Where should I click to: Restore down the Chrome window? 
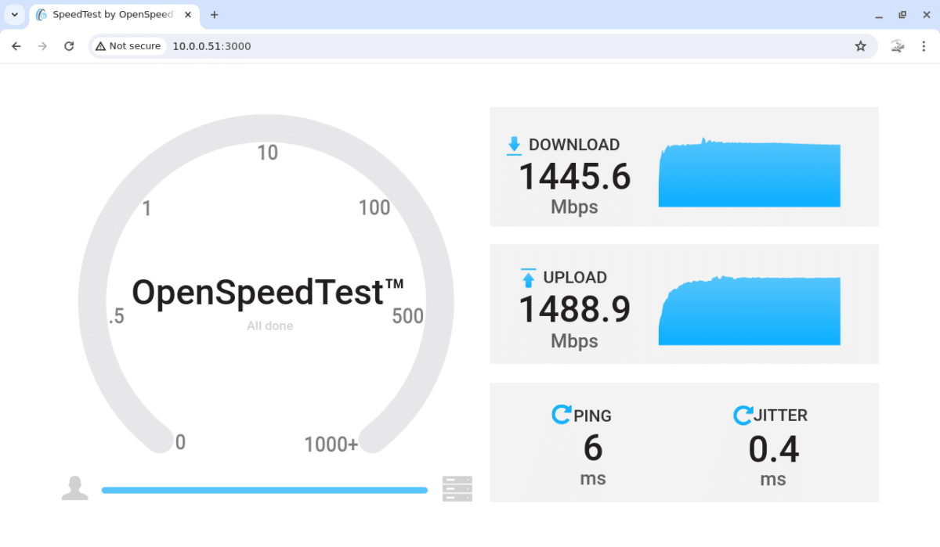tap(902, 15)
